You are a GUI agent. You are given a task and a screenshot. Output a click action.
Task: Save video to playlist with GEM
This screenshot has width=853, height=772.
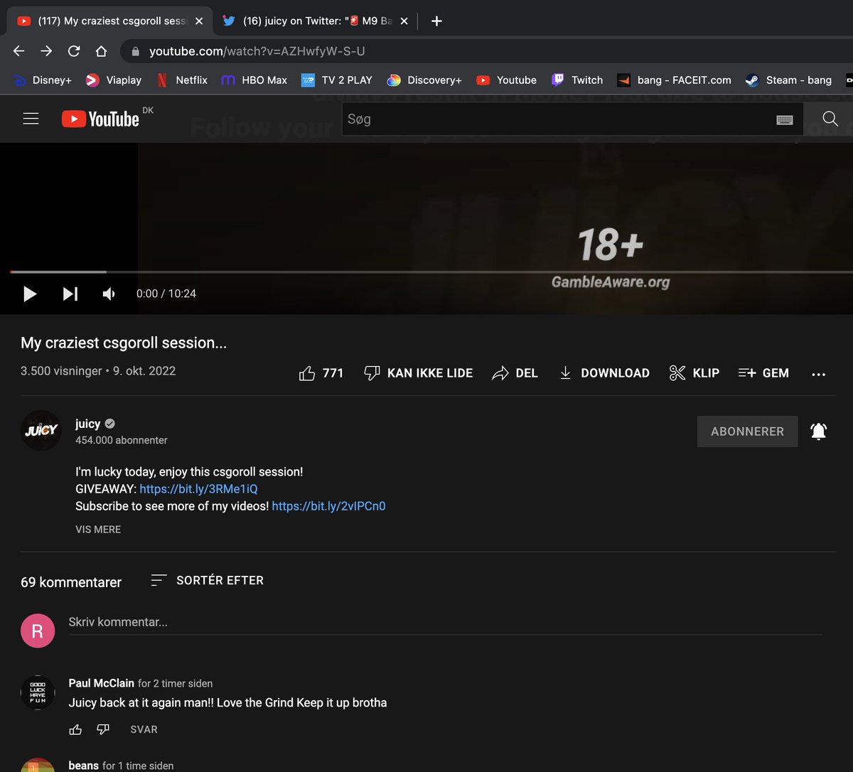(763, 373)
